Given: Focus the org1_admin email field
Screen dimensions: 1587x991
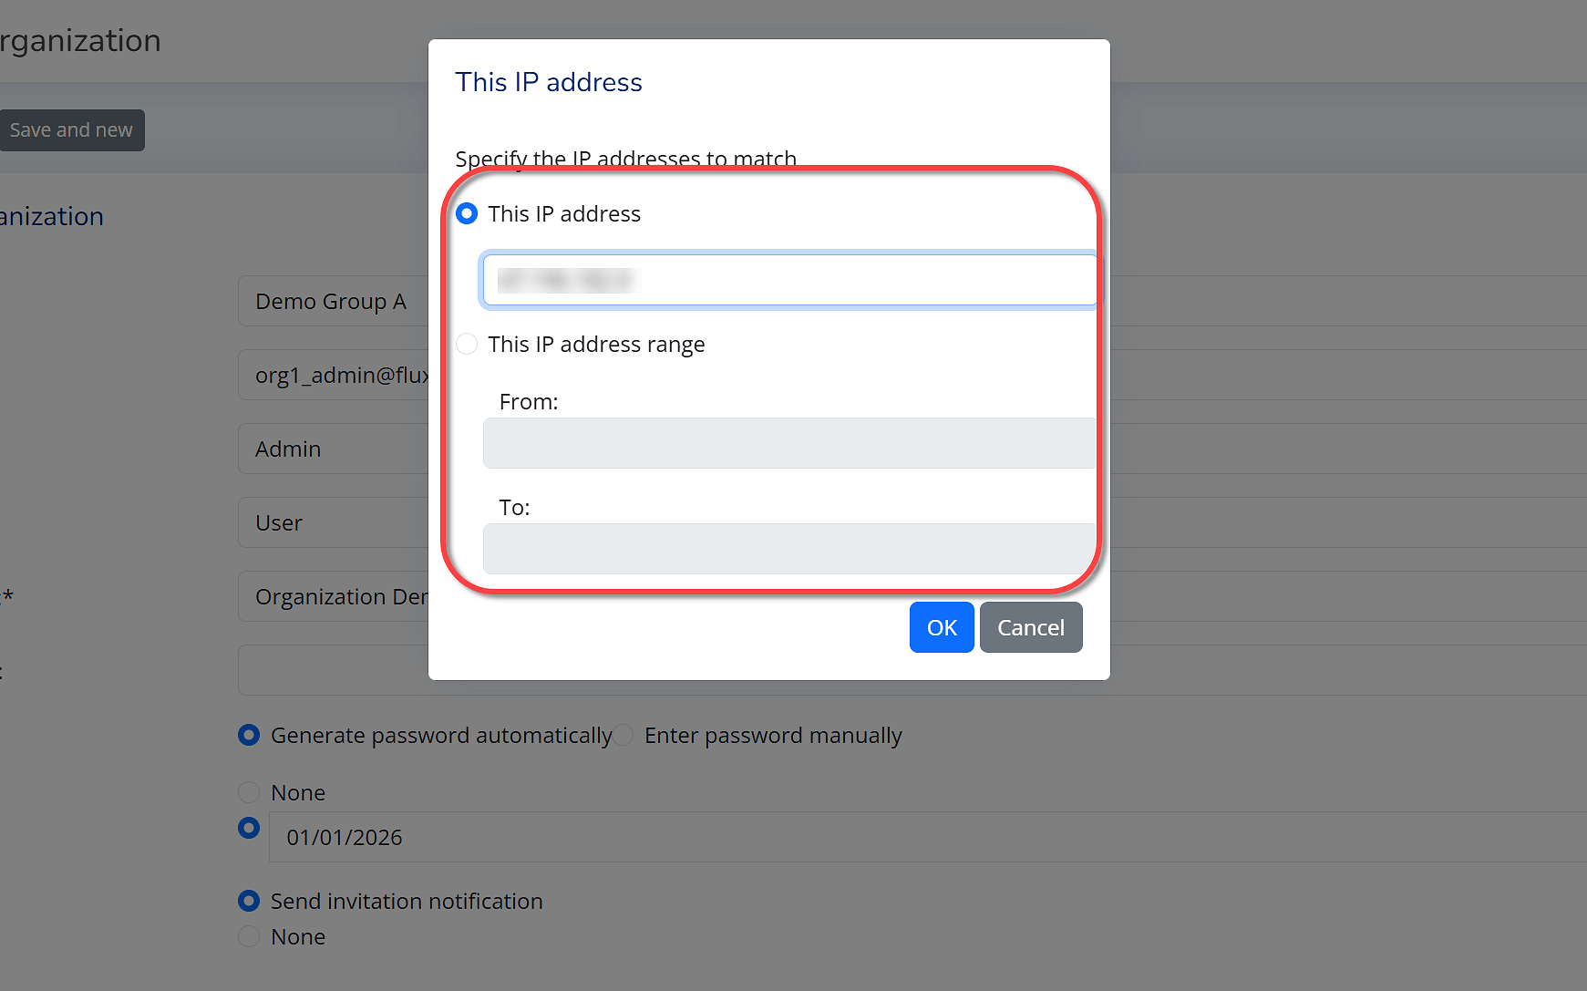Looking at the screenshot, I should click(x=332, y=376).
